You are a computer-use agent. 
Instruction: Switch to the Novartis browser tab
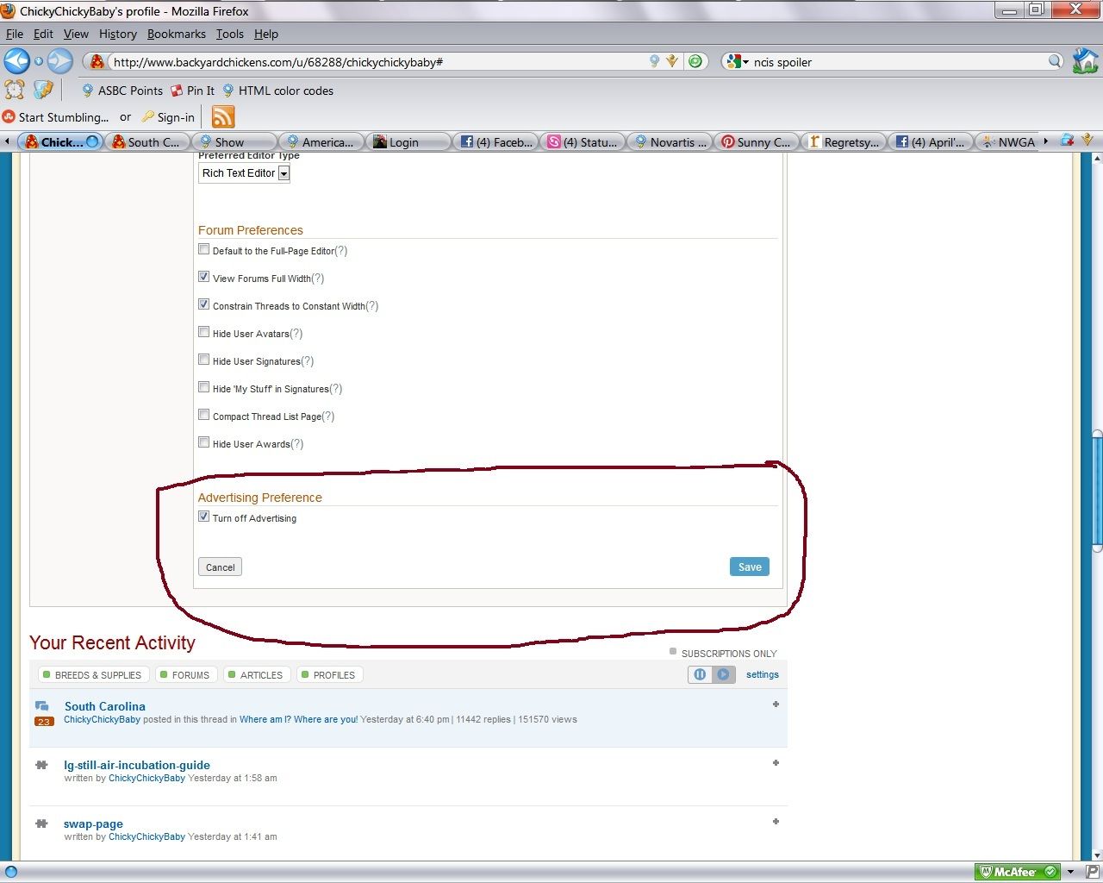(670, 142)
